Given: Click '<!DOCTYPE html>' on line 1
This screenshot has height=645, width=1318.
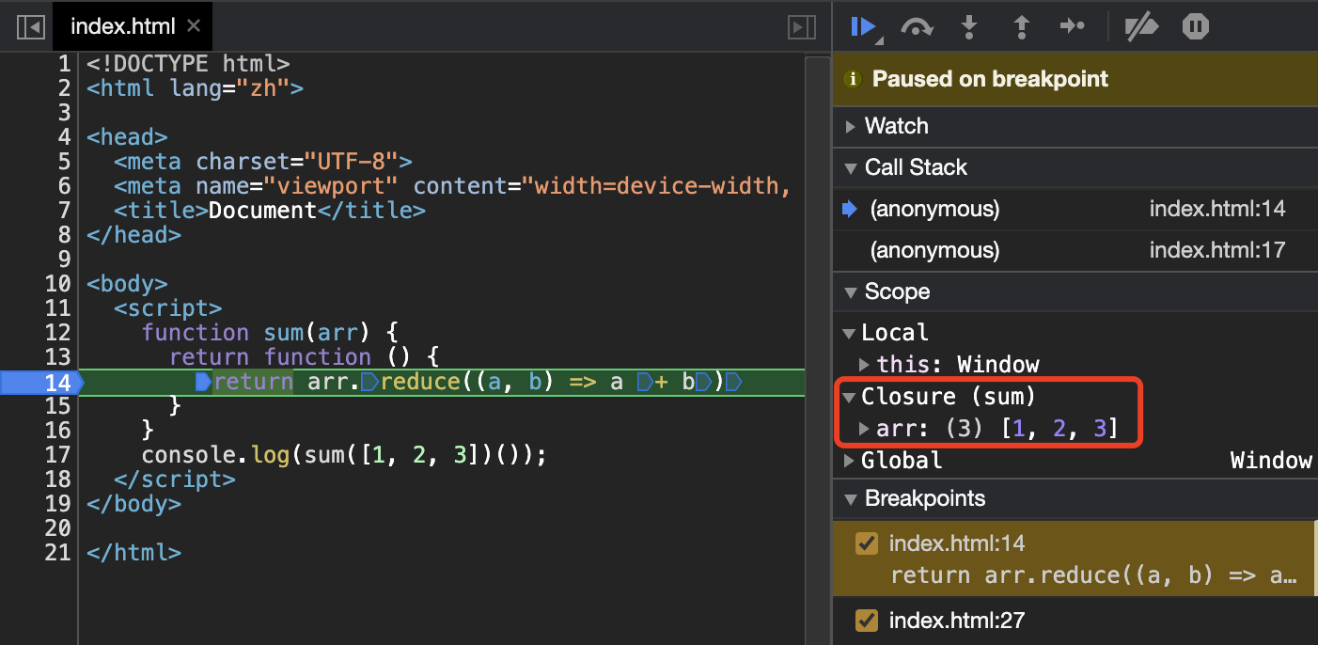Looking at the screenshot, I should pyautogui.click(x=188, y=64).
